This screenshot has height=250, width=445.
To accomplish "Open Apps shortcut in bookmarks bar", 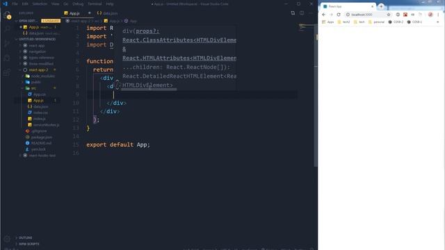I will pos(328,22).
